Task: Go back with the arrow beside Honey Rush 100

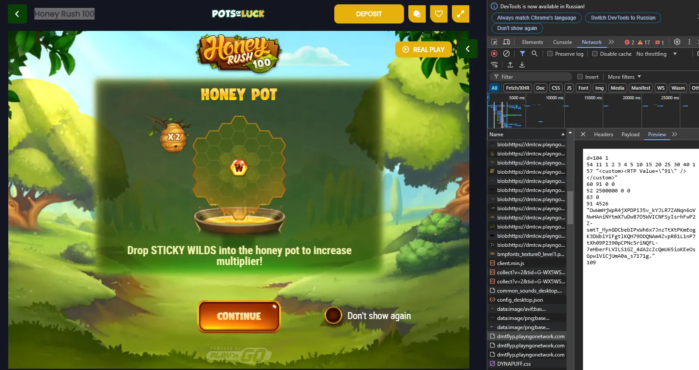Action: coord(17,14)
